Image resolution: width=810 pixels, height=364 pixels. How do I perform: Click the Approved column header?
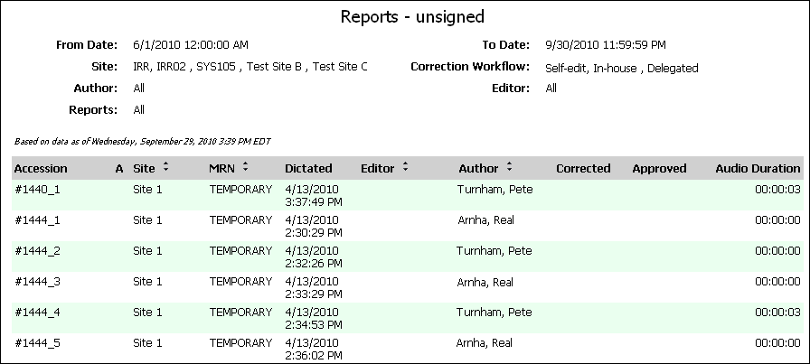click(659, 168)
